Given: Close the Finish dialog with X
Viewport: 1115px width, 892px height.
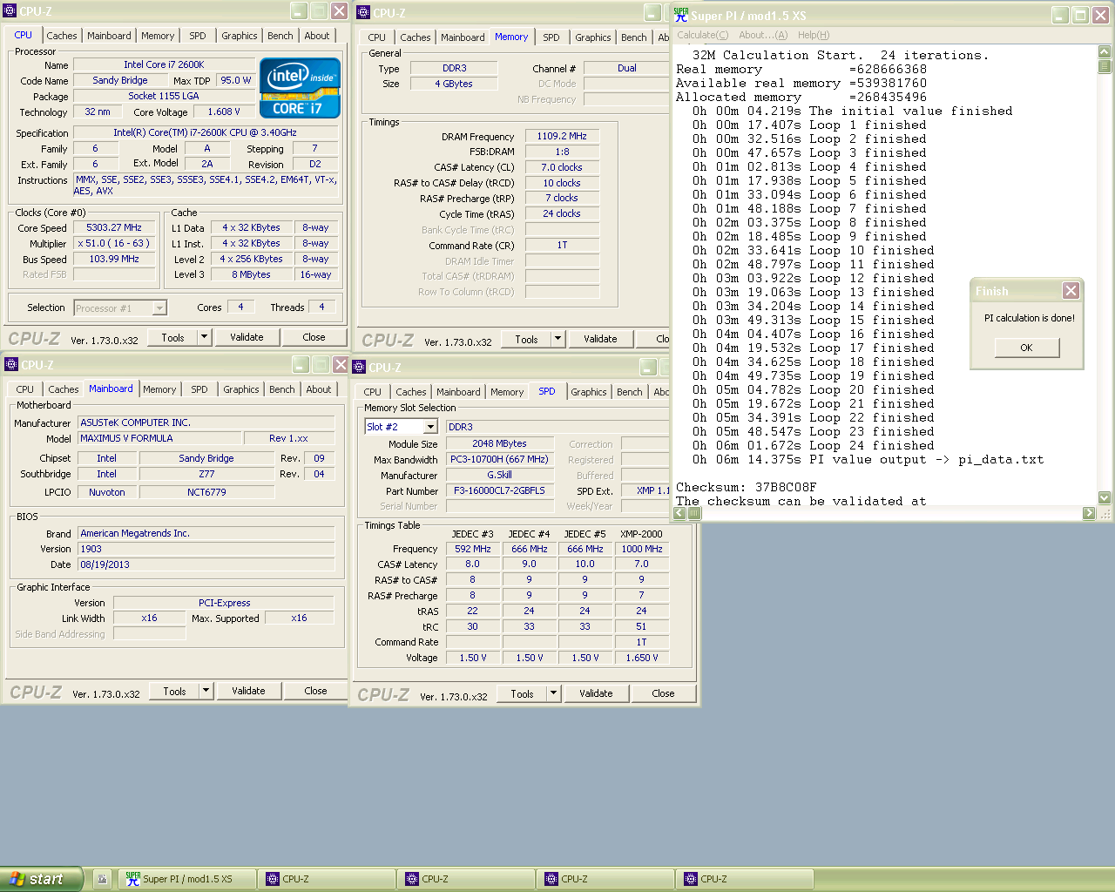Looking at the screenshot, I should tap(1071, 291).
